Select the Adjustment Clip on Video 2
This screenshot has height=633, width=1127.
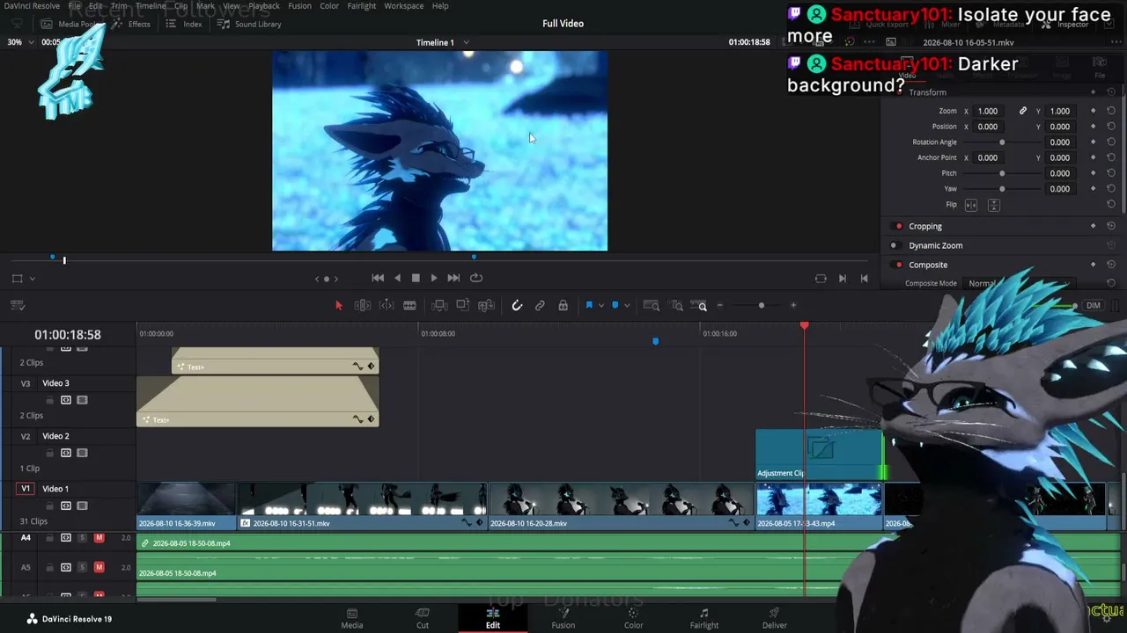coord(819,455)
